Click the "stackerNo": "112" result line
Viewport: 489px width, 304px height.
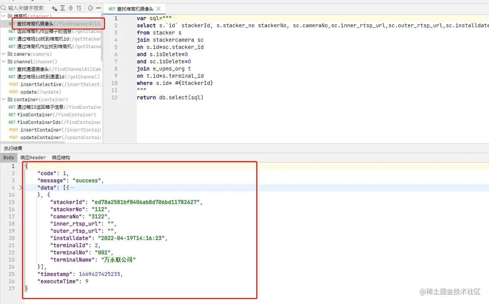(80, 209)
